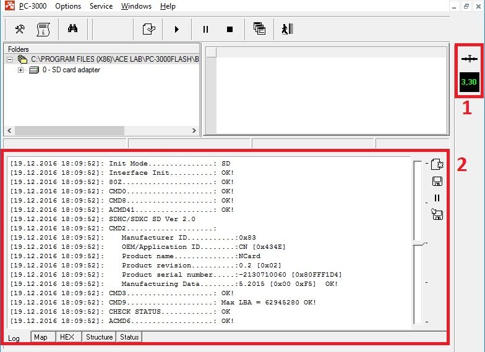Click the ACMD6 log line
The width and height of the screenshot is (485, 352).
click(x=122, y=321)
